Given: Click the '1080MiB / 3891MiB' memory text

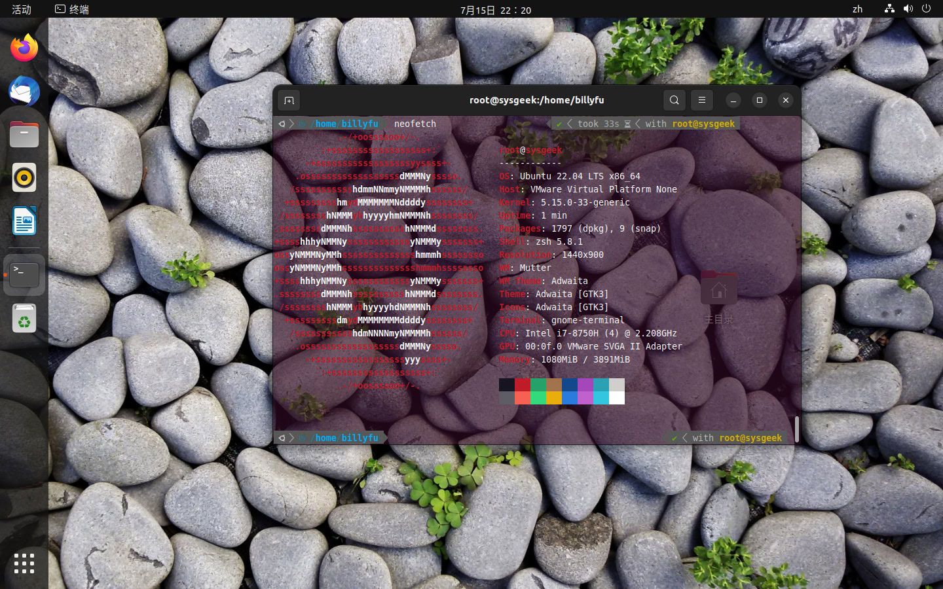Looking at the screenshot, I should point(585,359).
